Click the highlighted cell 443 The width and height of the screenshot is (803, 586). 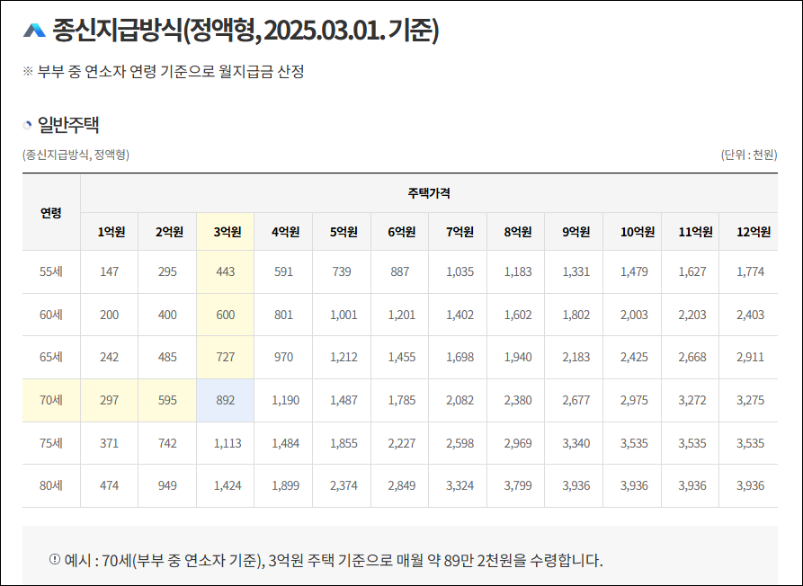[x=226, y=271]
